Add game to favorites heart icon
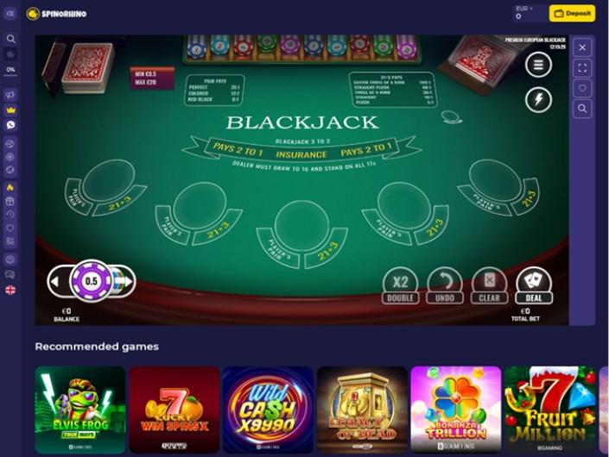This screenshot has width=609, height=457. click(582, 88)
